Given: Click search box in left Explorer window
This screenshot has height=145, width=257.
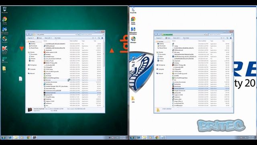Looking at the screenshot, I should pos(92,35).
